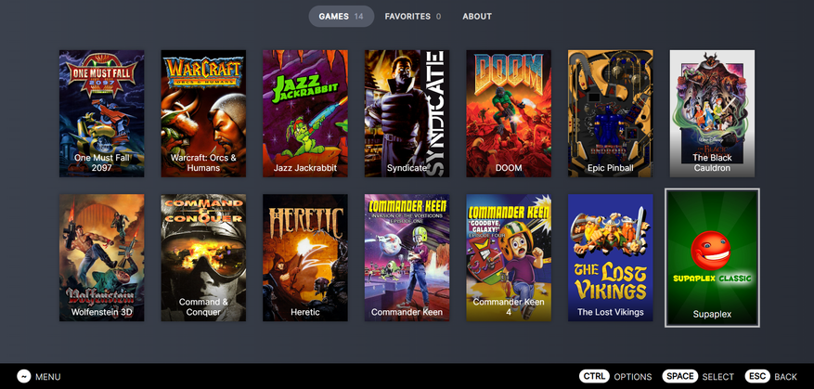814x389 pixels.
Task: Open Options in the bottom bar
Action: tap(633, 377)
